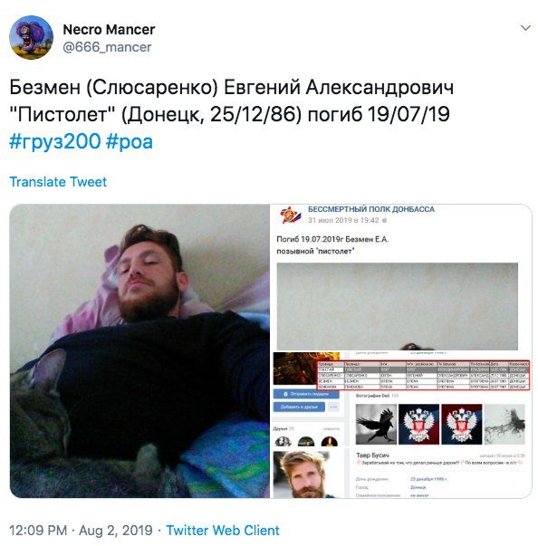Click the blue send gift button
The width and height of the screenshot is (538, 546).
click(x=306, y=394)
